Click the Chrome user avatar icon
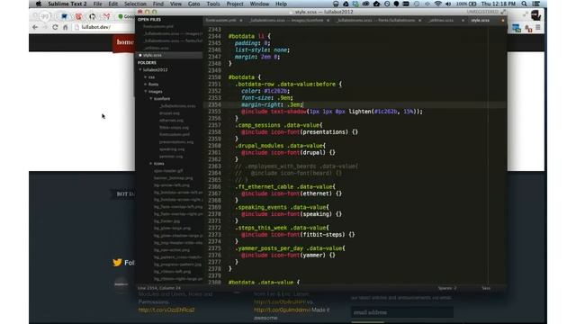The width and height of the screenshot is (576, 324). 536,15
